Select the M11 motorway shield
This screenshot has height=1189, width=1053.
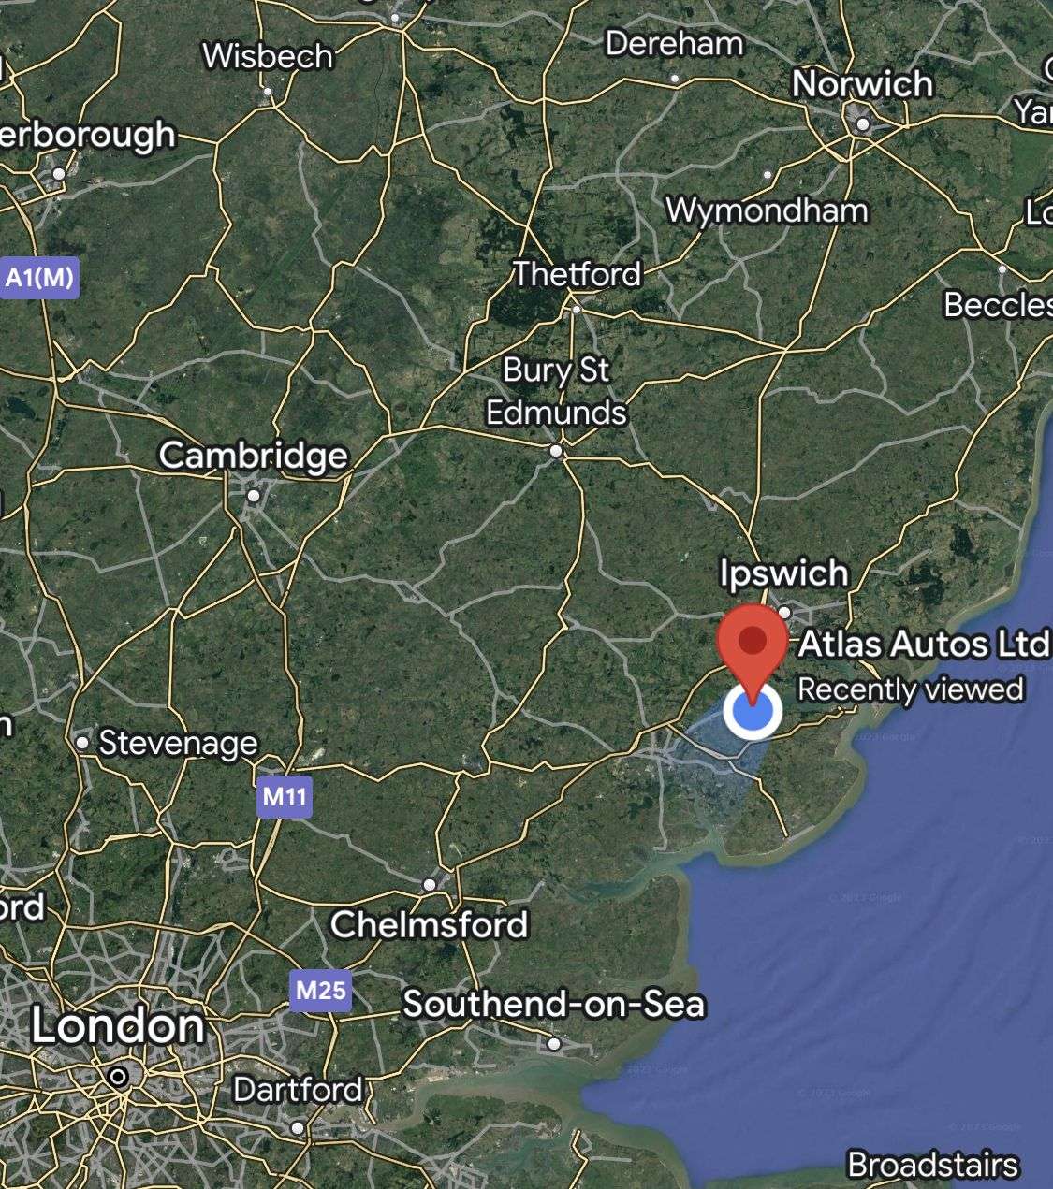pos(285,797)
